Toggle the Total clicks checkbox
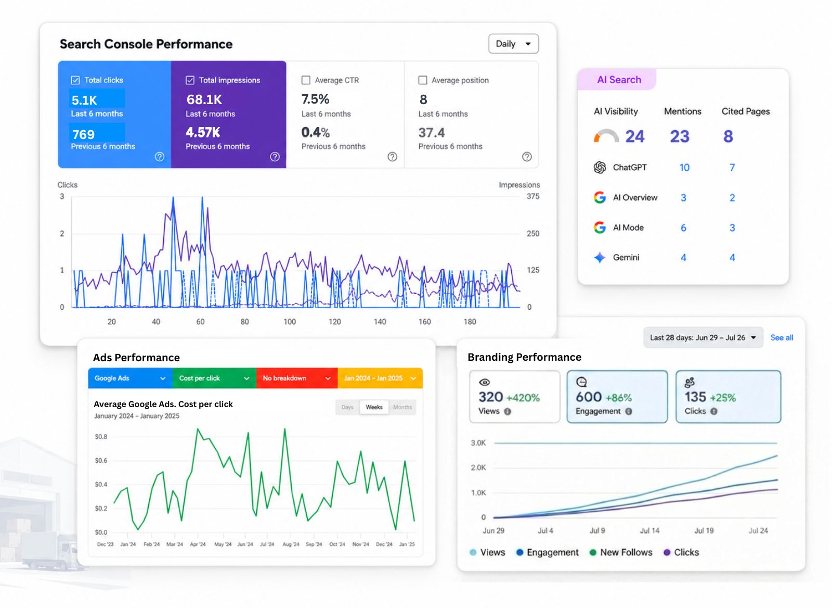 75,80
